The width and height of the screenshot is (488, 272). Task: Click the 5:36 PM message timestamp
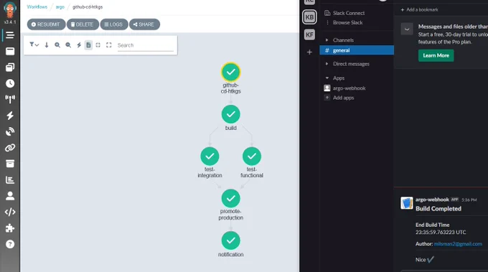tap(469, 200)
